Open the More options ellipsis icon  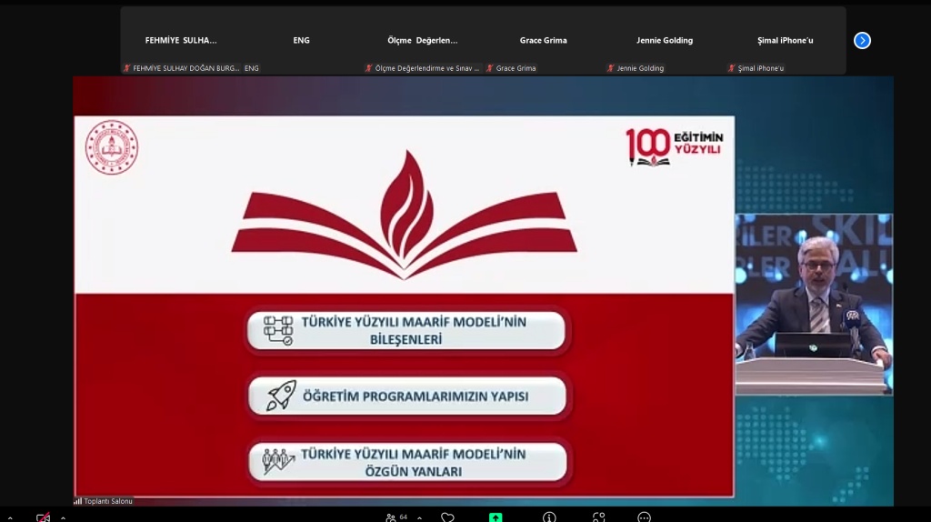click(644, 517)
